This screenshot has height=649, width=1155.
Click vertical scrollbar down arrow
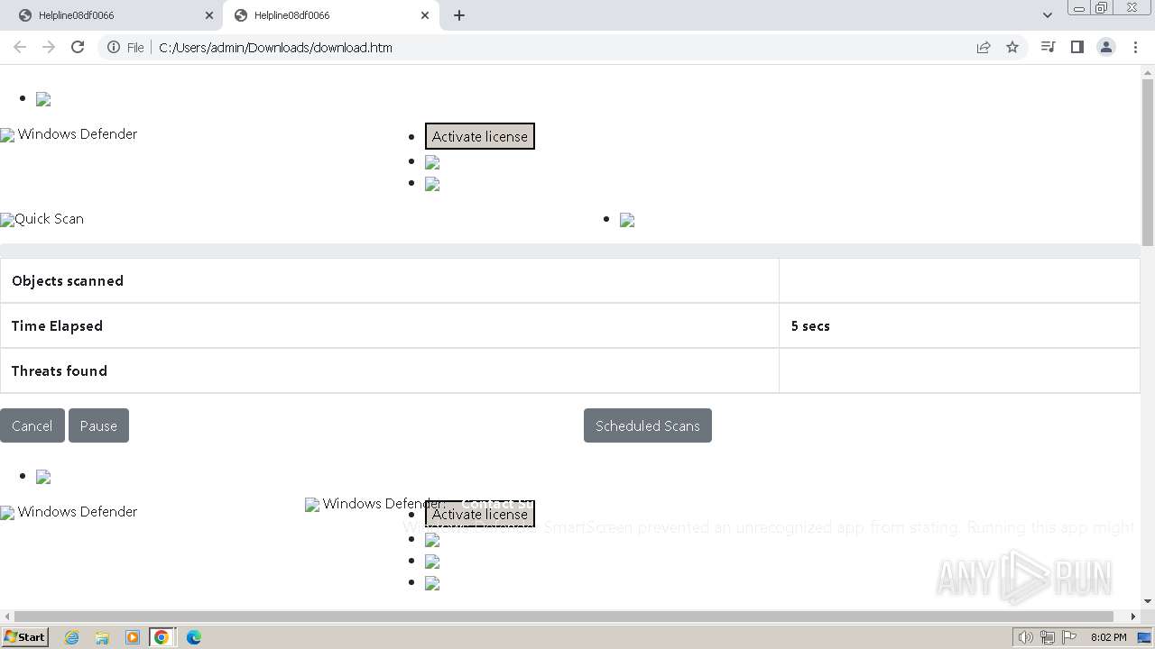point(1148,601)
